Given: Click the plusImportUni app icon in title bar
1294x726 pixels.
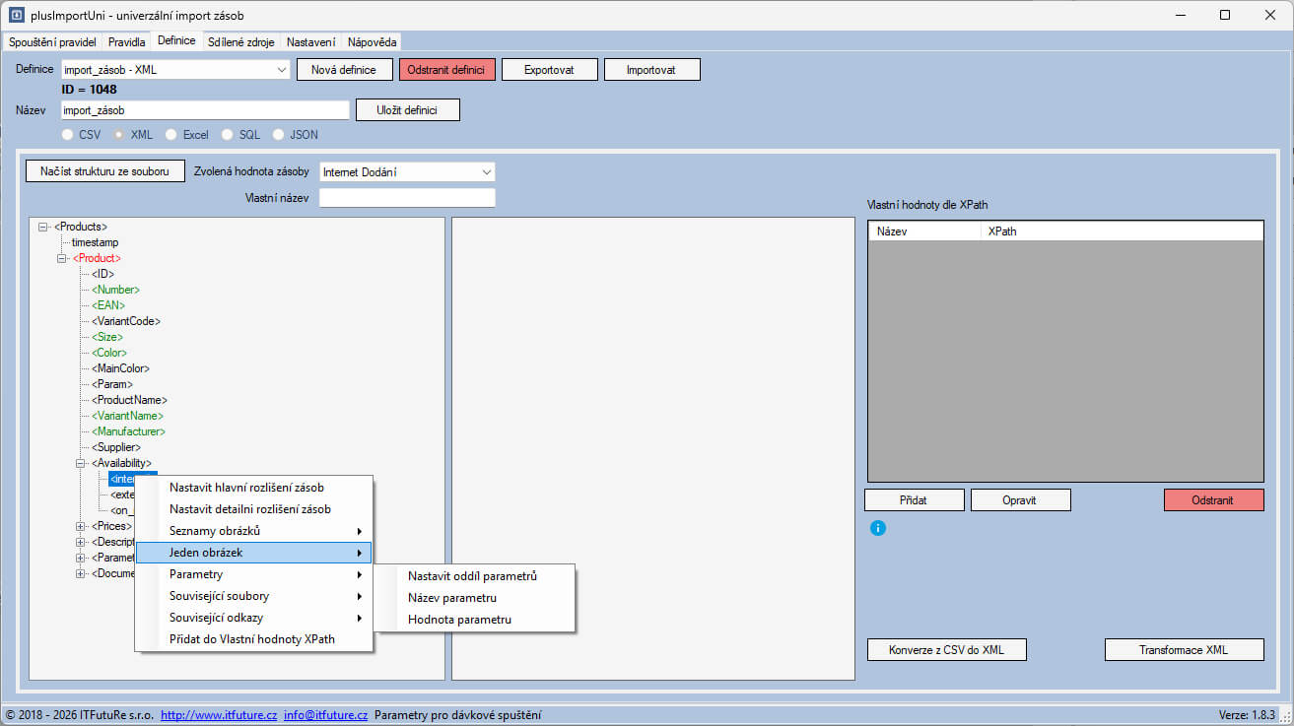Looking at the screenshot, I should coord(17,16).
